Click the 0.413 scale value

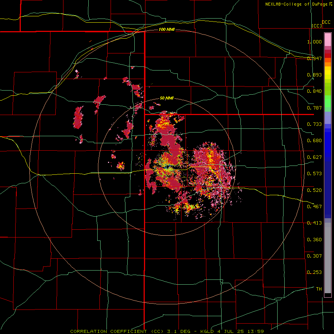(x=314, y=223)
